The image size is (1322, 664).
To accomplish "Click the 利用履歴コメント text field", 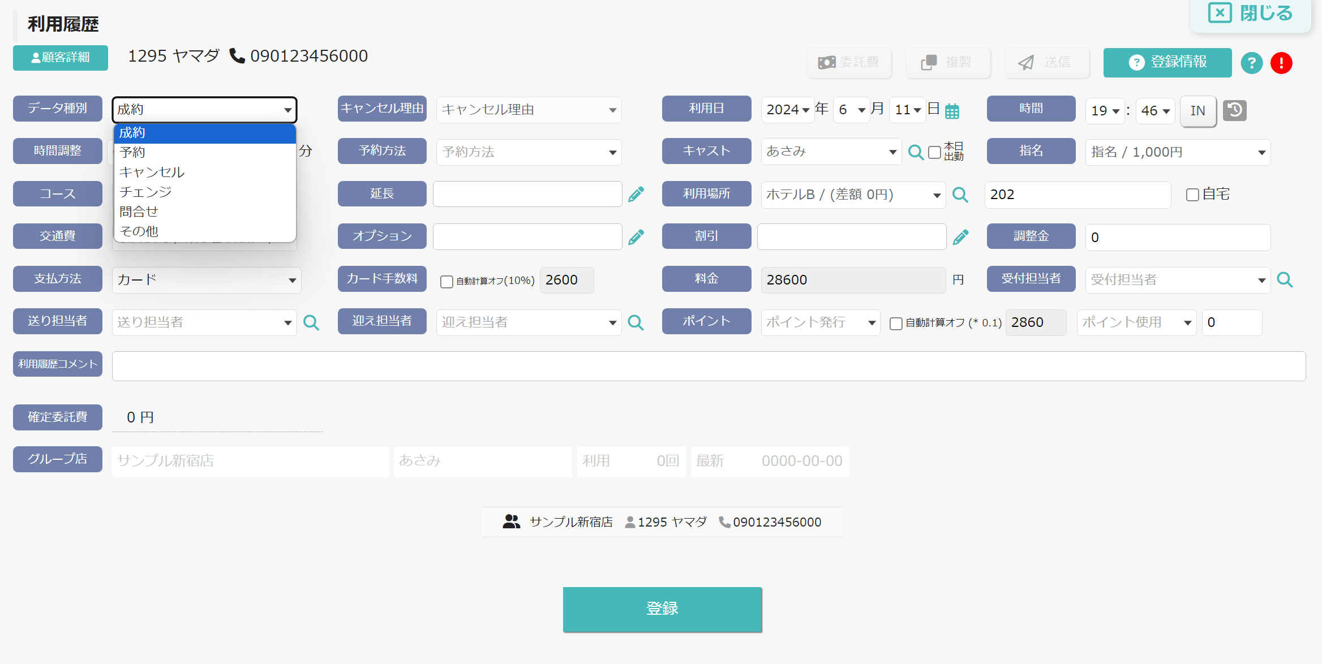I will (709, 366).
